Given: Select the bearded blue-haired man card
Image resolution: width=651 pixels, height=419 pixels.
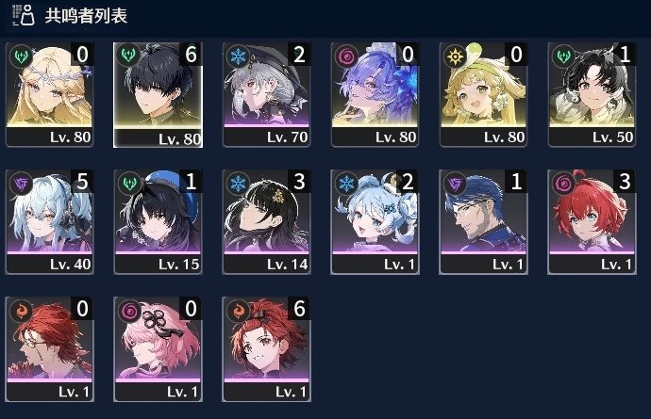Looking at the screenshot, I should [483, 221].
